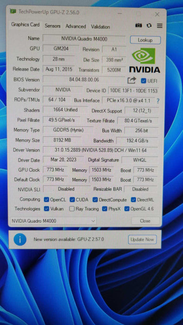Click the BIOS export share icon
The height and width of the screenshot is (325, 183).
131,80
